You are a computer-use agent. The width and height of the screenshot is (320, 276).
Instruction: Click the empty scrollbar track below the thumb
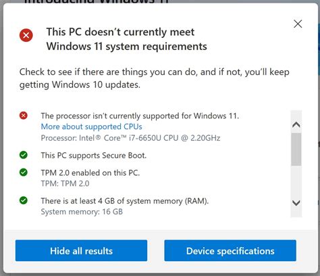coord(296,181)
